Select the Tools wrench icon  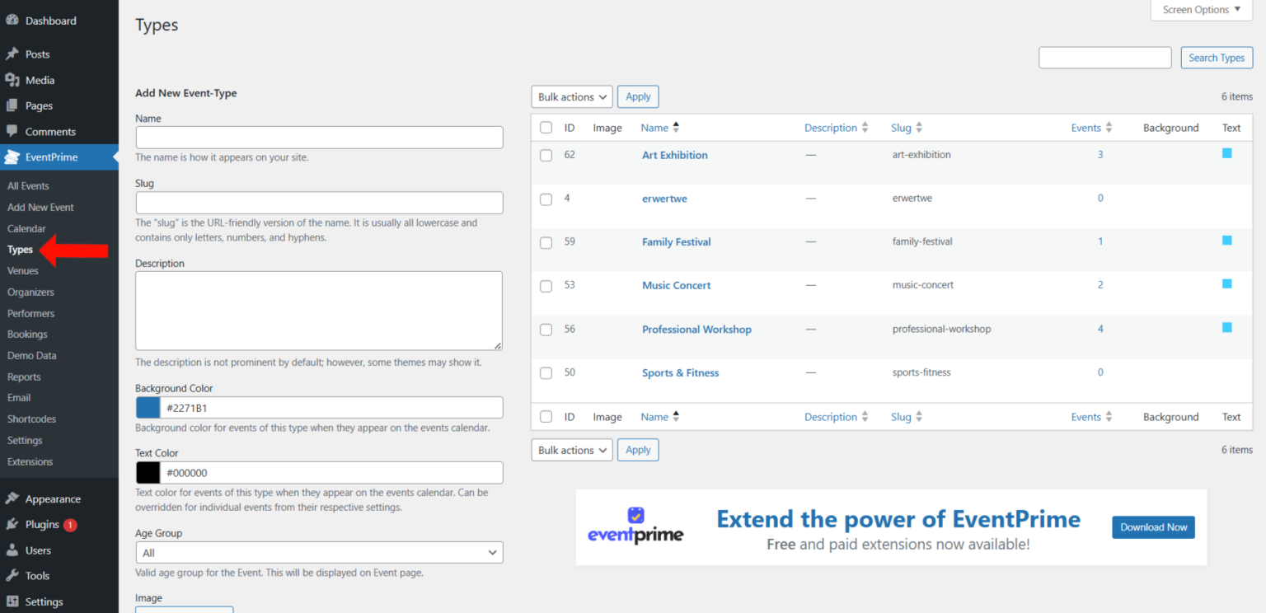click(14, 575)
